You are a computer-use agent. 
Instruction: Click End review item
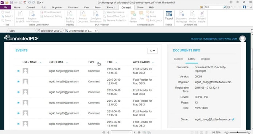point(150,12)
